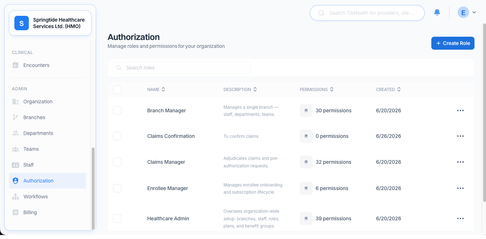Click the Organization building icon

[15, 102]
